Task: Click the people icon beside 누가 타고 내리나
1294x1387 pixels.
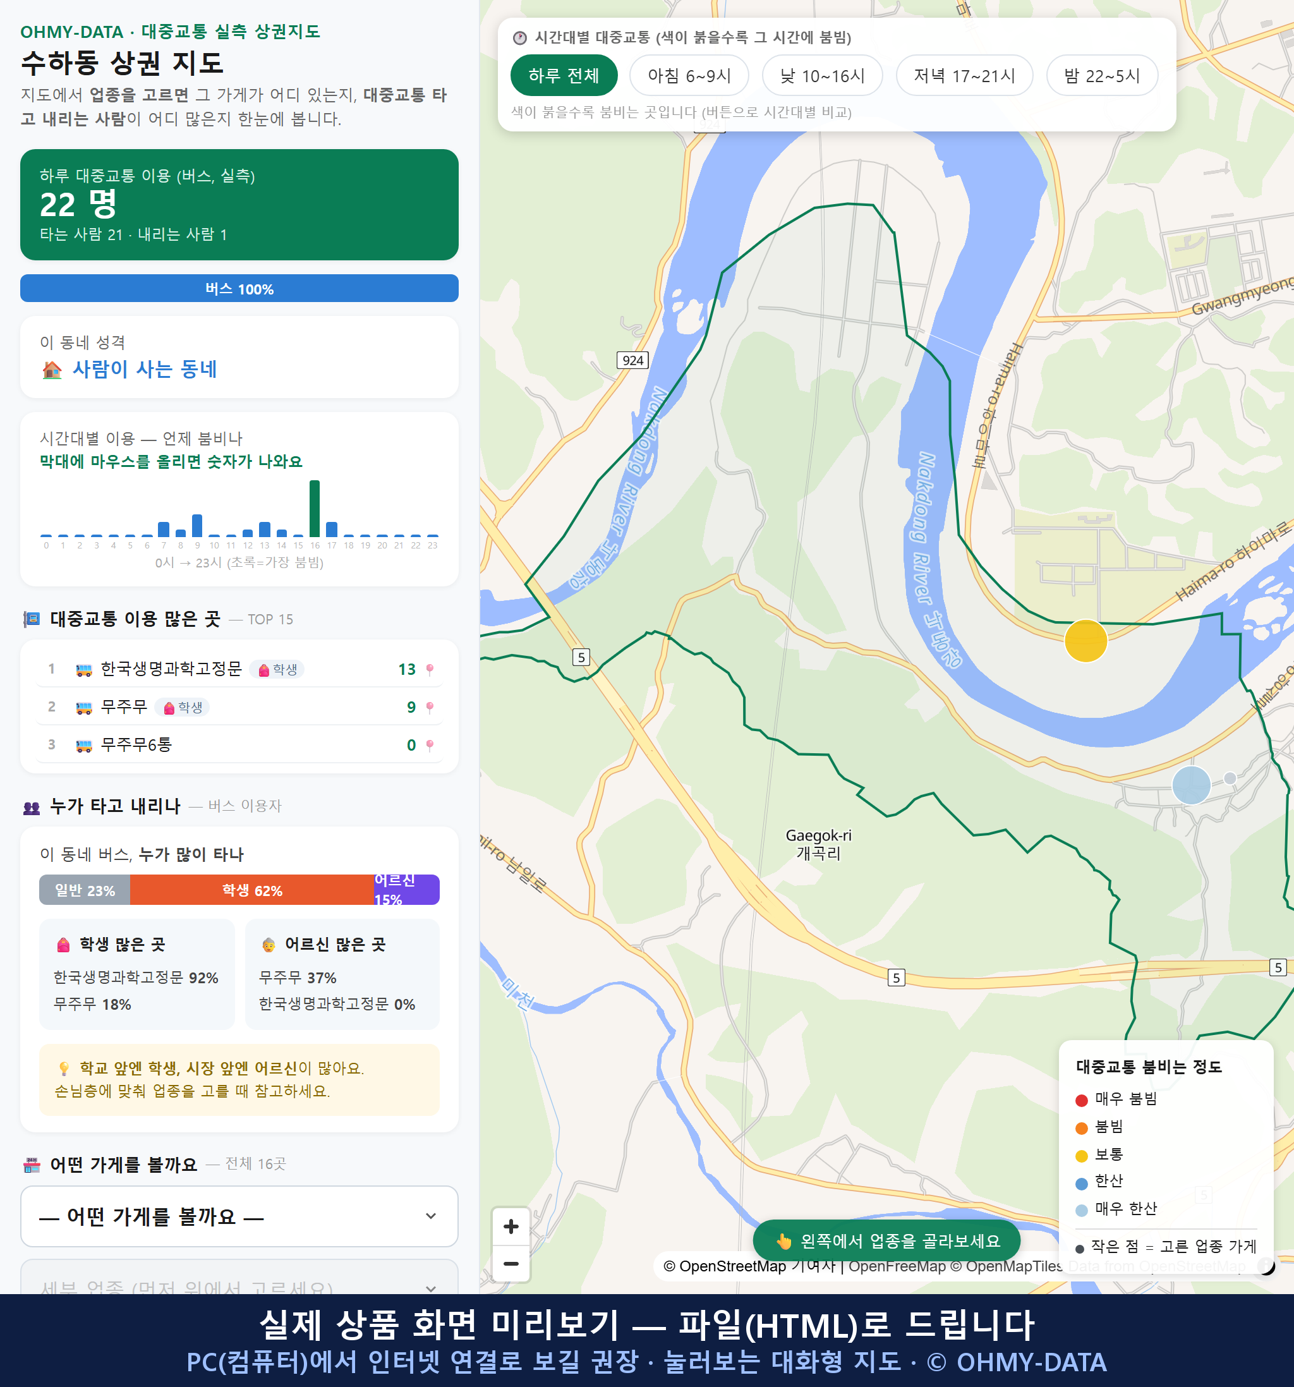Action: click(32, 807)
